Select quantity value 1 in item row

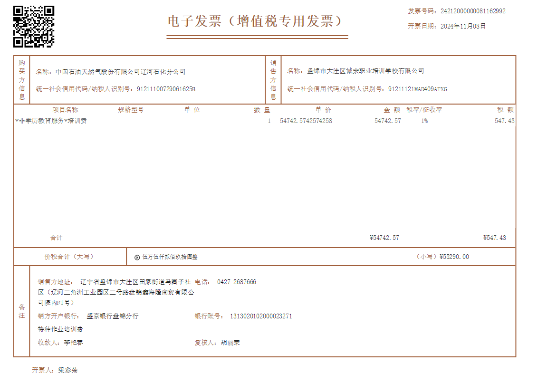269,121
